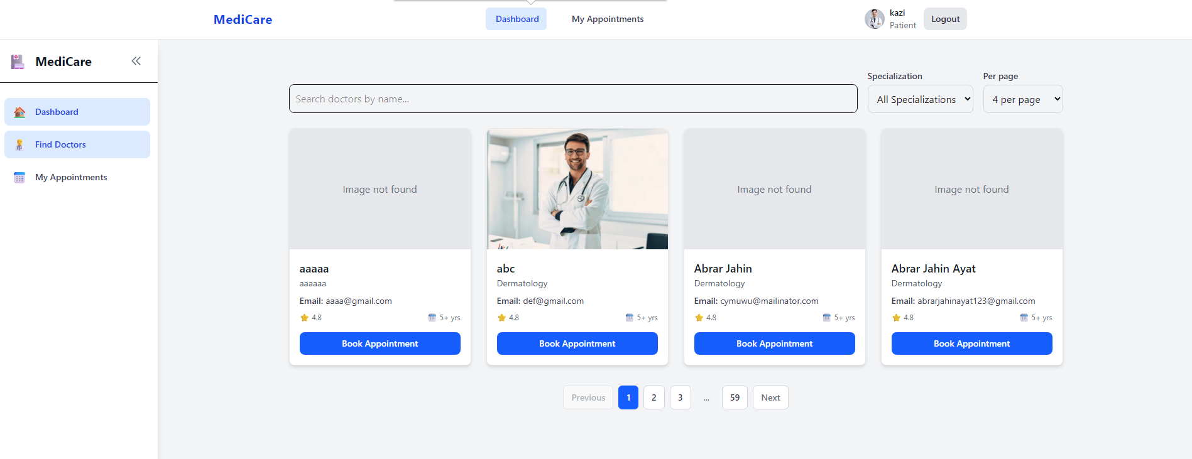The height and width of the screenshot is (459, 1192).
Task: Click the doctor name "aaaaa"
Action: coord(314,269)
